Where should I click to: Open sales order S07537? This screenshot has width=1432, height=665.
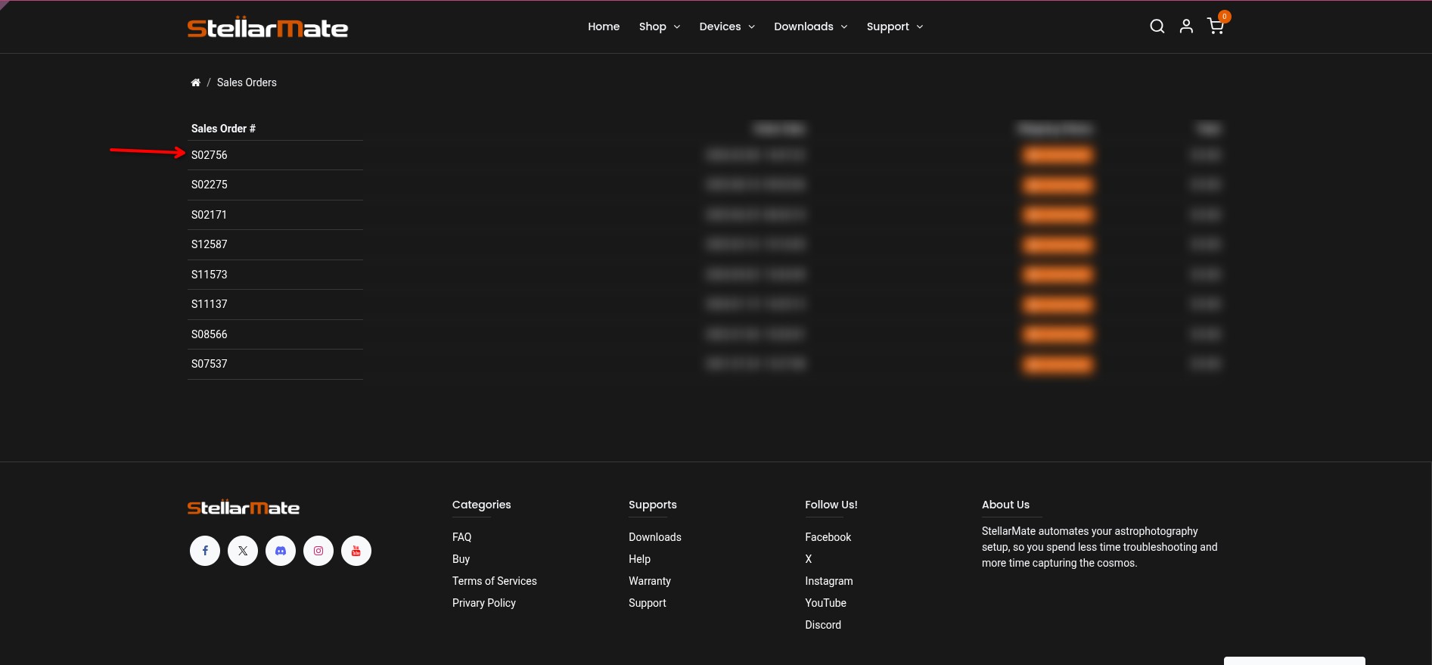[210, 364]
